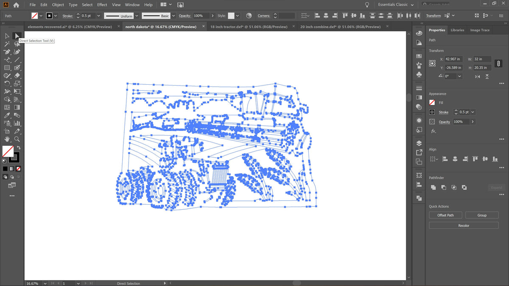Select the Selection tool arrow
This screenshot has height=286, width=509.
coord(7,36)
